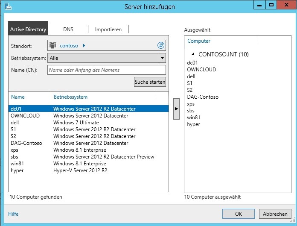Click the right-arrow add-to-selected button
The height and width of the screenshot is (226, 297).
[x=176, y=109]
